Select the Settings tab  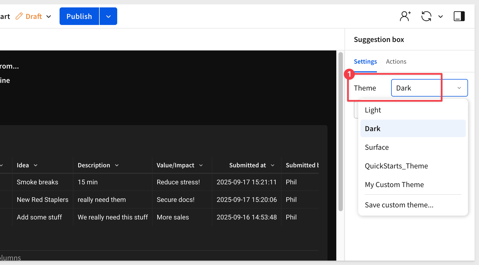pos(365,61)
